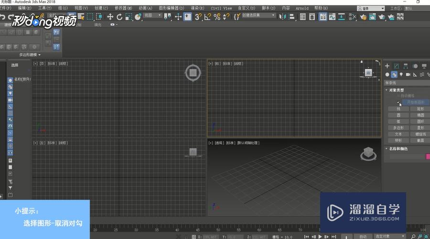The width and height of the screenshot is (430, 239).
Task: Toggle the Ribbon display icon
Action: coord(323,17)
